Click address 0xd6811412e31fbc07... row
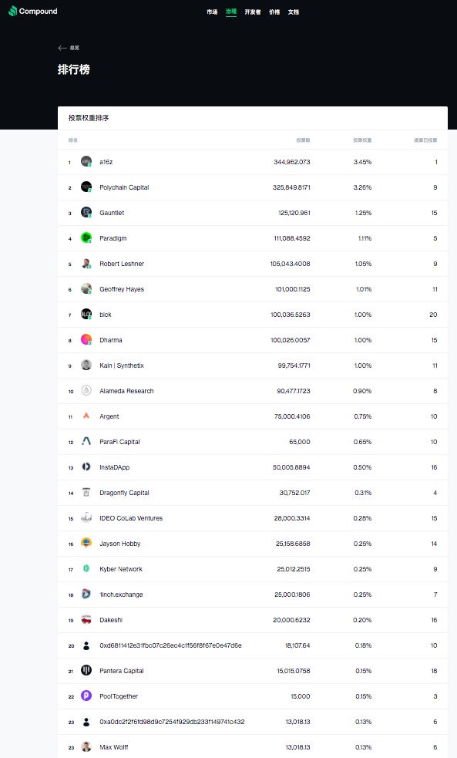This screenshot has height=758, width=457. click(x=253, y=645)
